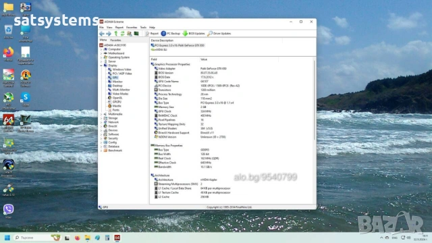Open the Tools menu
The image size is (432, 243).
click(143, 28)
